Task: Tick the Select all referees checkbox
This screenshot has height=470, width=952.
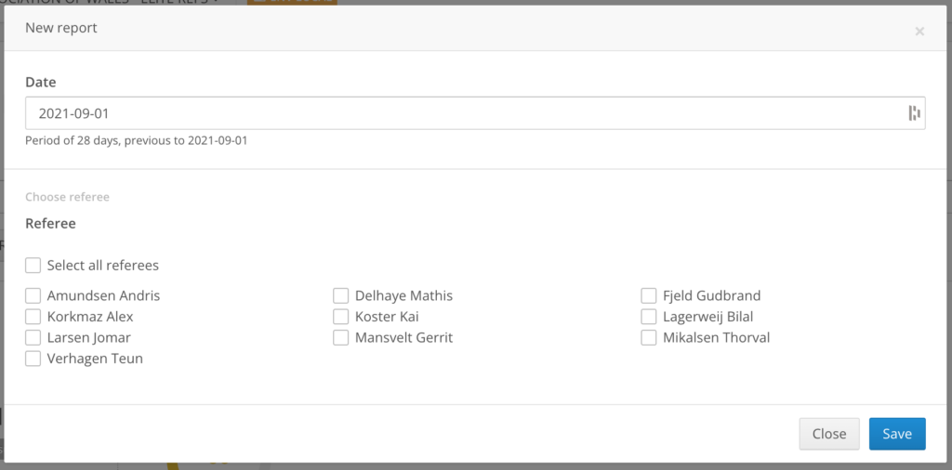Action: point(33,265)
